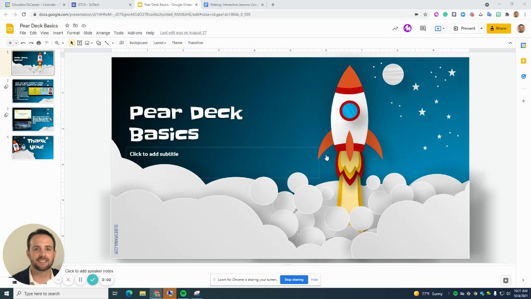Open the Present to a meeting dropdown
531x299 pixels.
(439, 29)
